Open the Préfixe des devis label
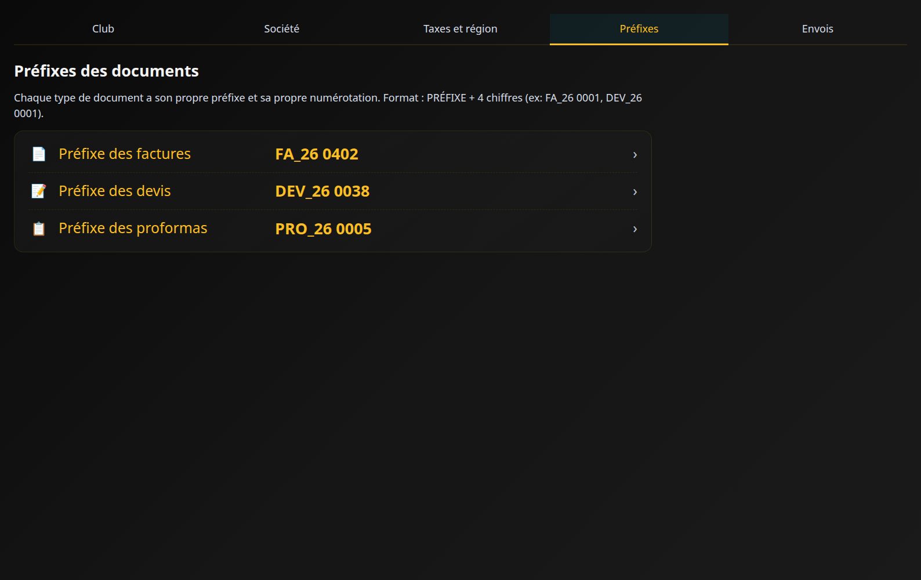The width and height of the screenshot is (921, 580). pos(115,191)
